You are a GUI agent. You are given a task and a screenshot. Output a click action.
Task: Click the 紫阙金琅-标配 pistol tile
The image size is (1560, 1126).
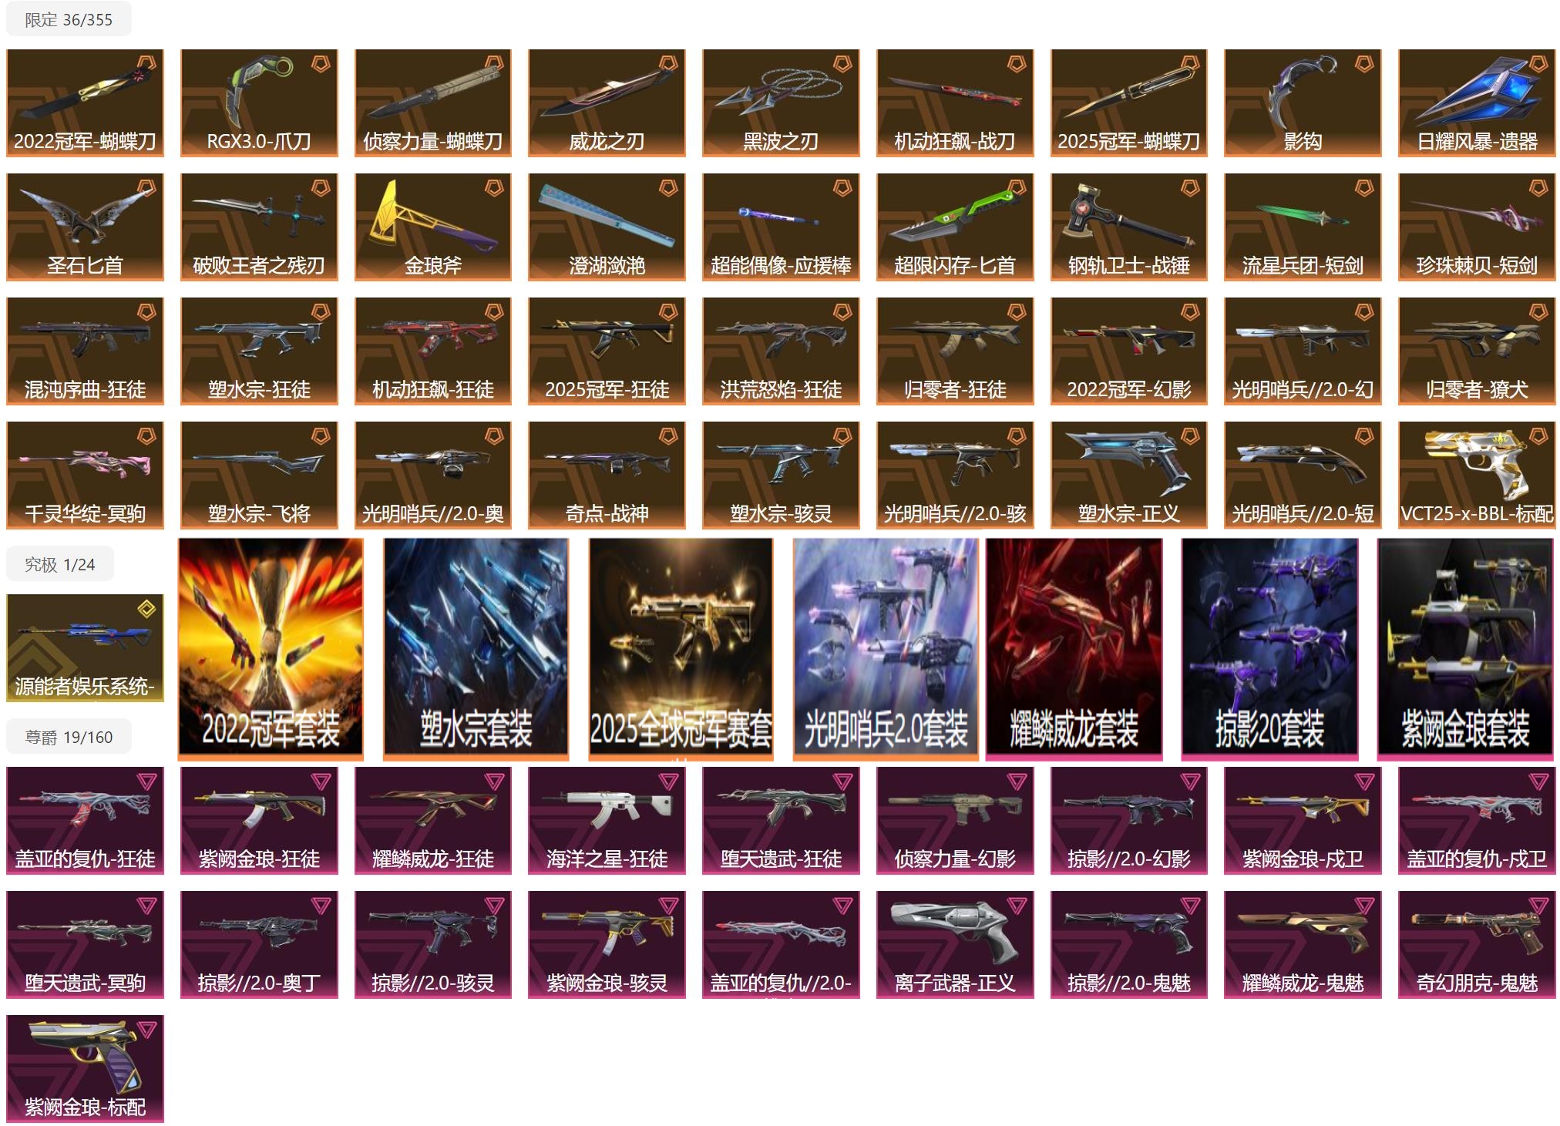coord(85,1069)
